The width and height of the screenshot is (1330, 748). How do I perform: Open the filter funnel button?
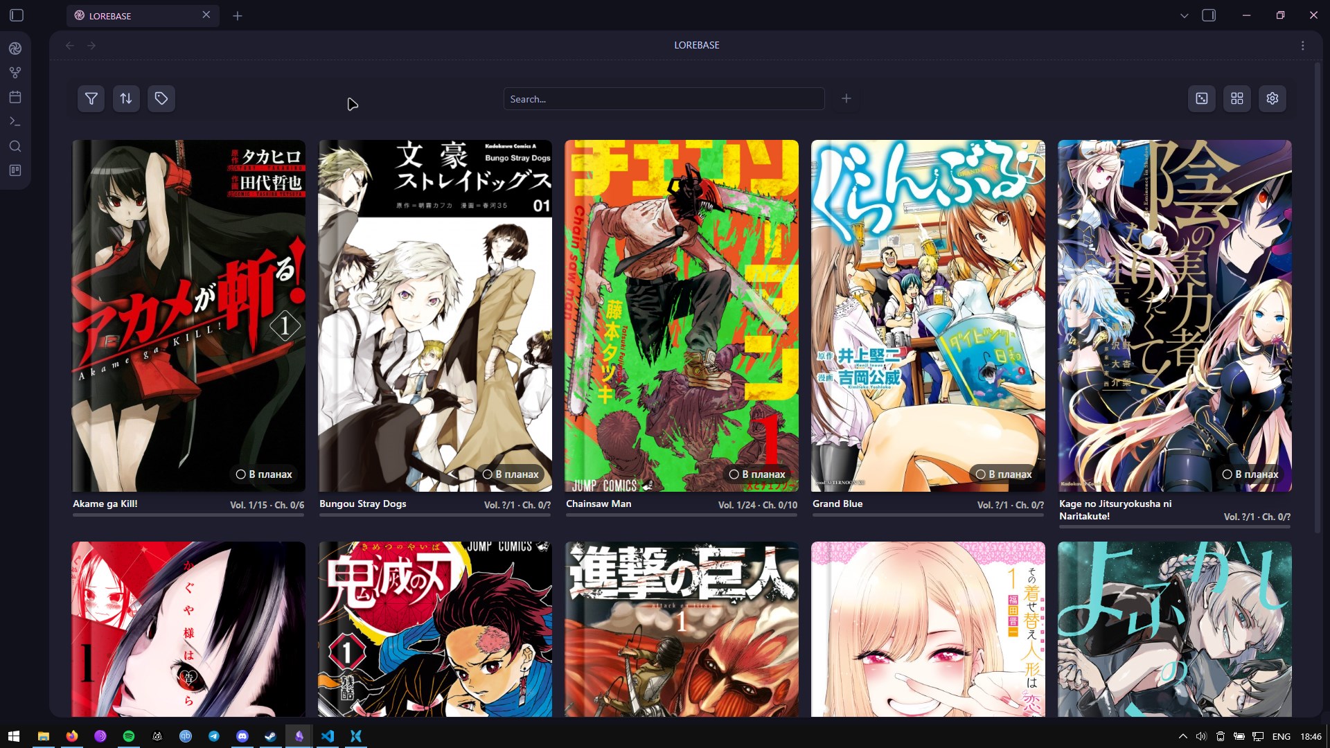(91, 98)
